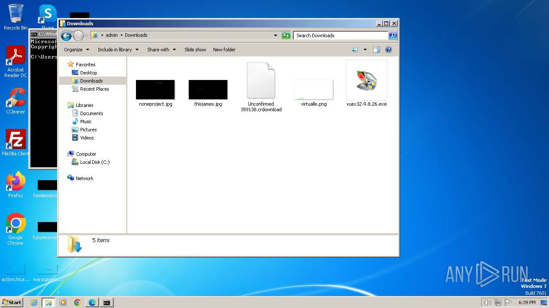Click the volume speaker tray icon
This screenshot has height=308, width=549.
click(x=487, y=302)
